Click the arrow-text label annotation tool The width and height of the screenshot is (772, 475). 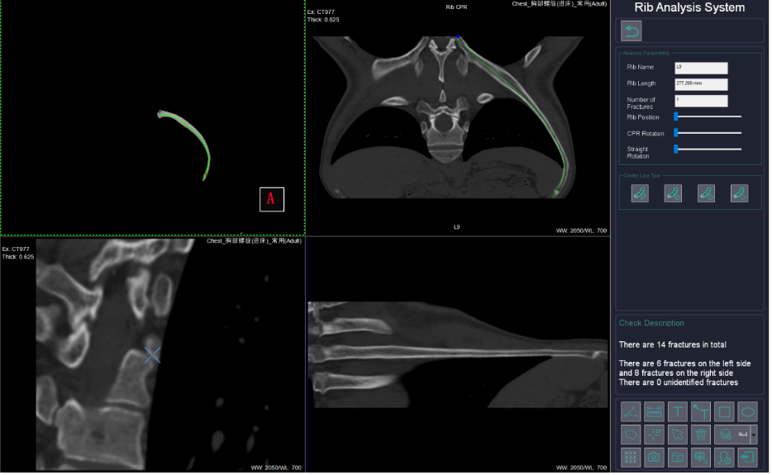point(701,411)
